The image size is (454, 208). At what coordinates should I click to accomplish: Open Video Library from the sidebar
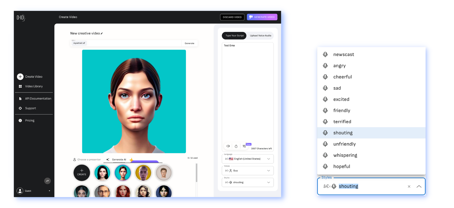(34, 86)
